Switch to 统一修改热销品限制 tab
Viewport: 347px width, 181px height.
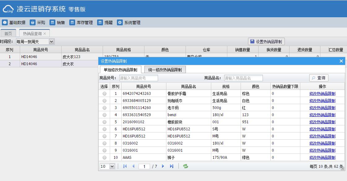point(165,70)
